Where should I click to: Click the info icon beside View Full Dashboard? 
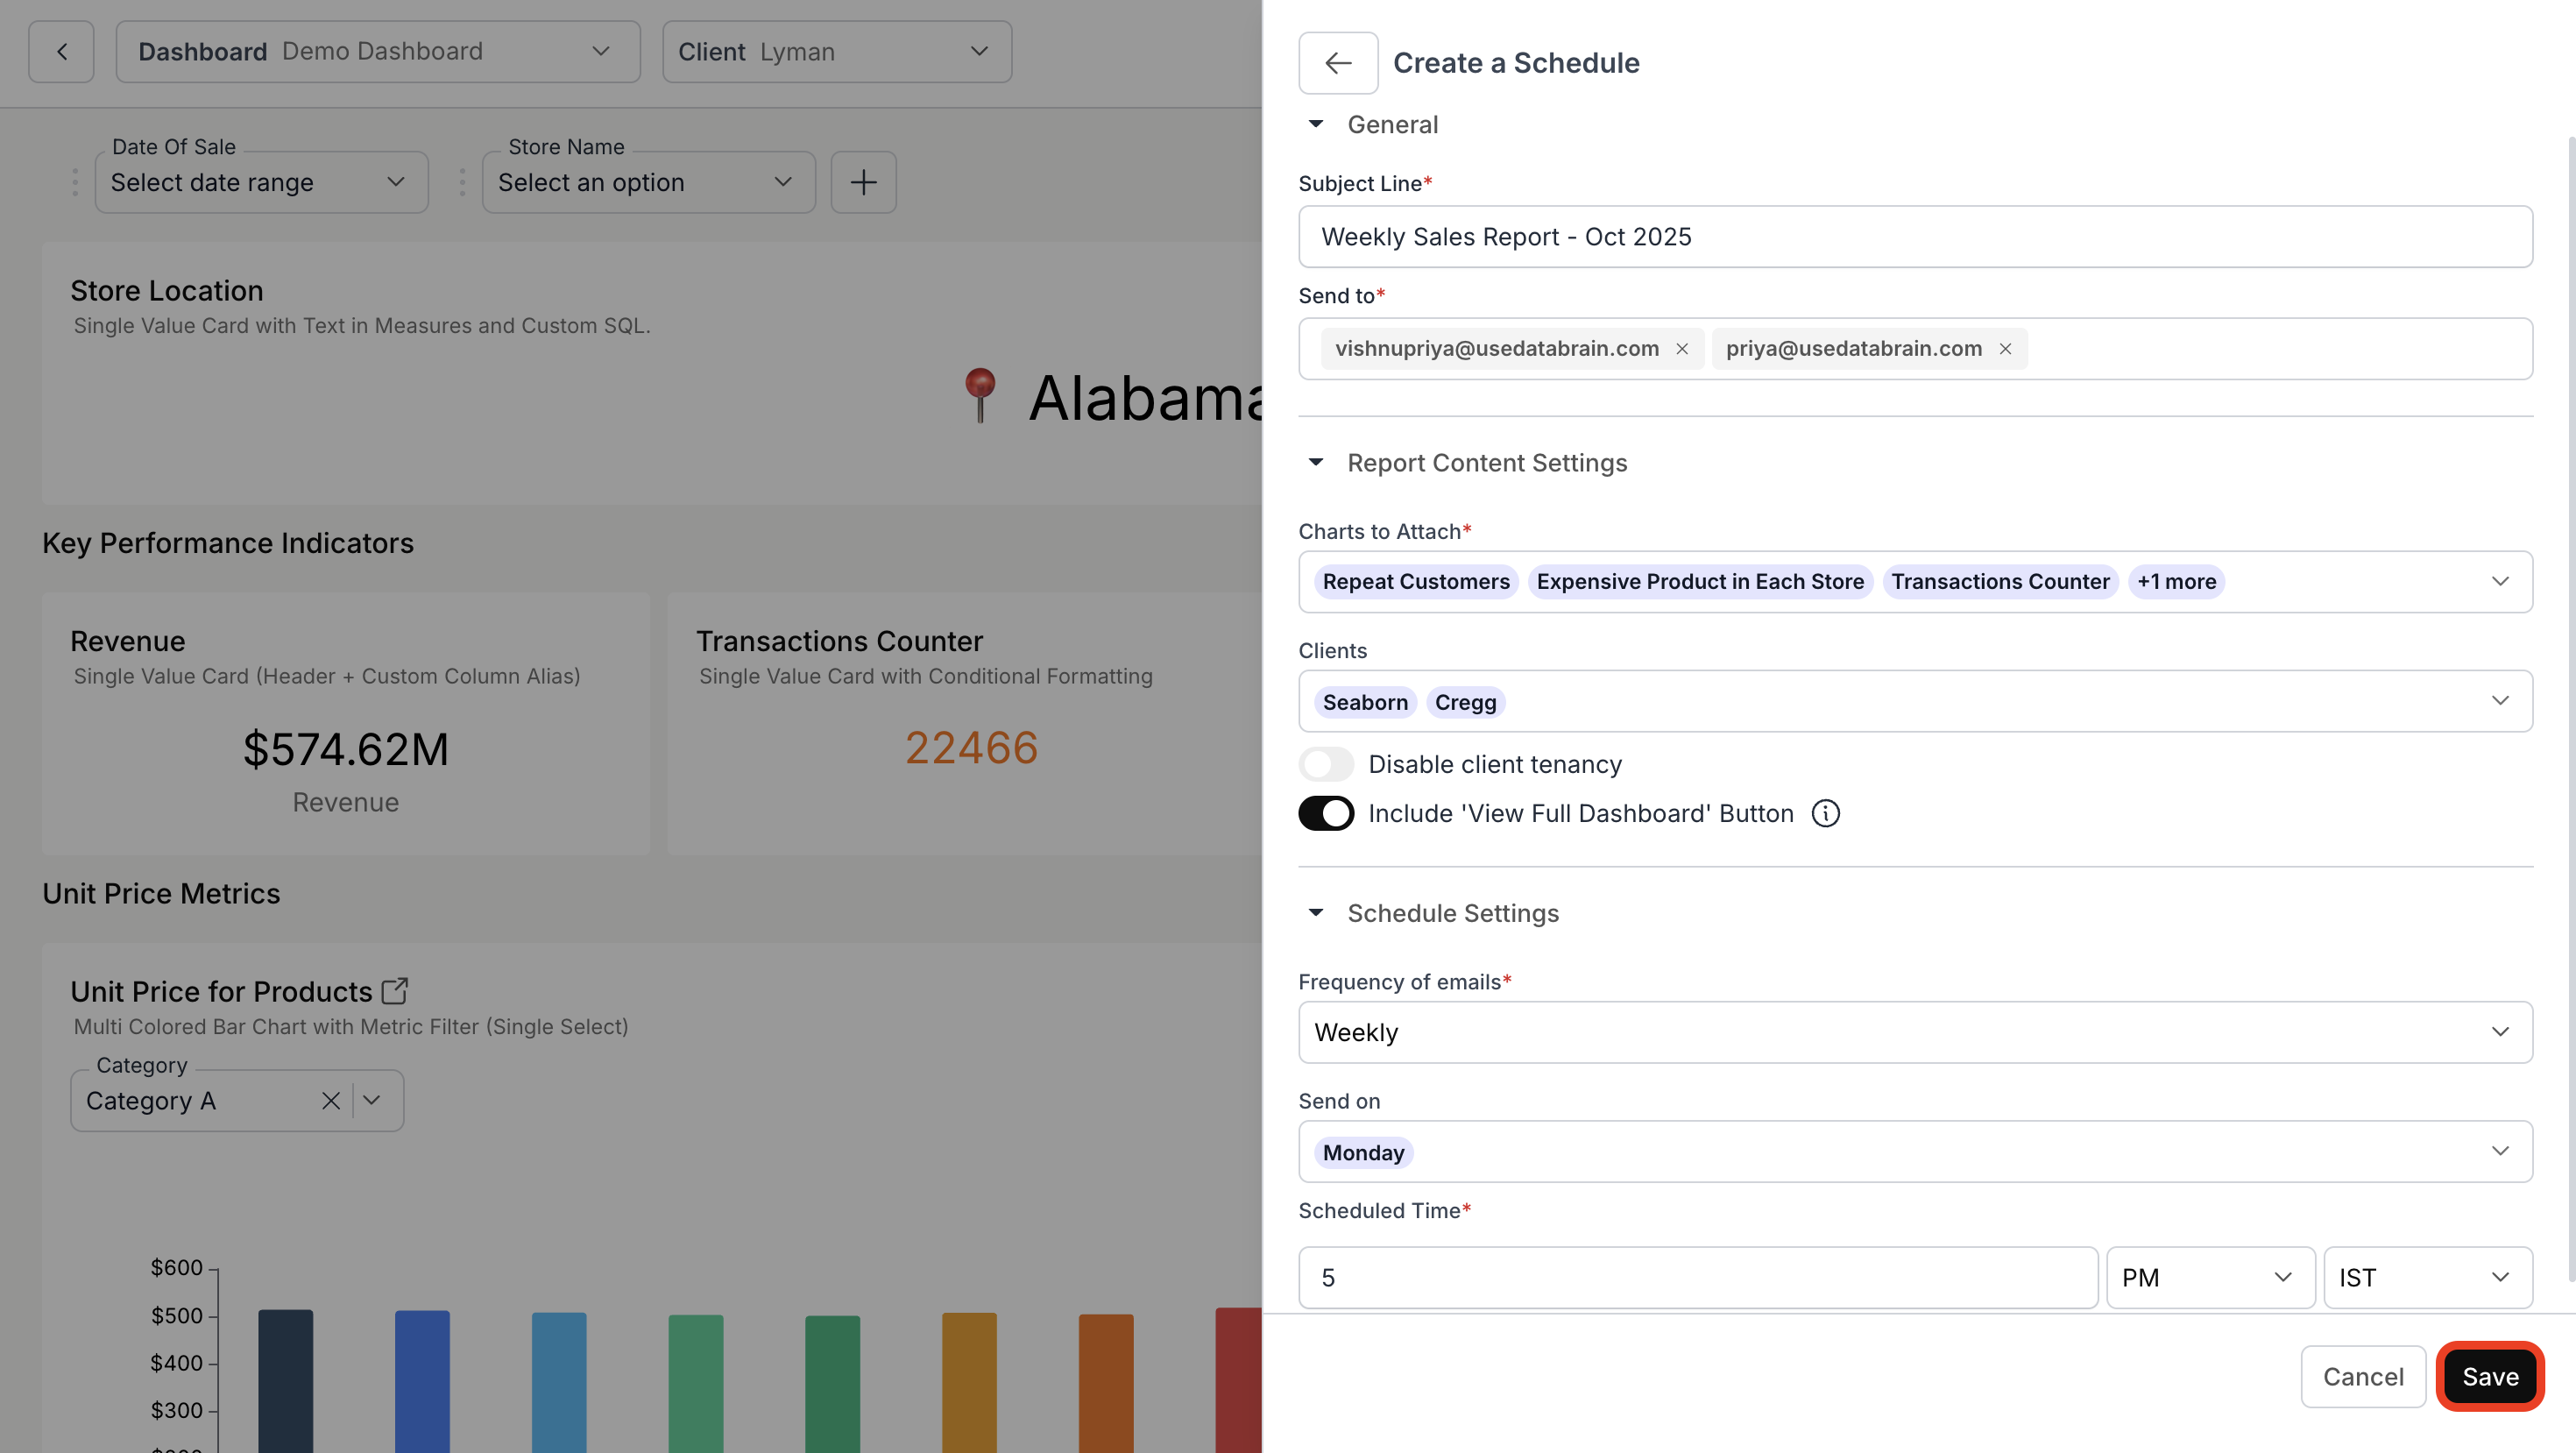pos(1825,814)
